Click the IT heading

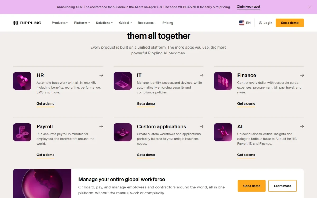click(139, 75)
